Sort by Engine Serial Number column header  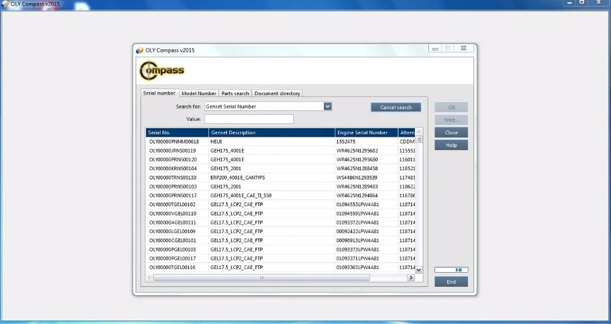click(x=365, y=132)
